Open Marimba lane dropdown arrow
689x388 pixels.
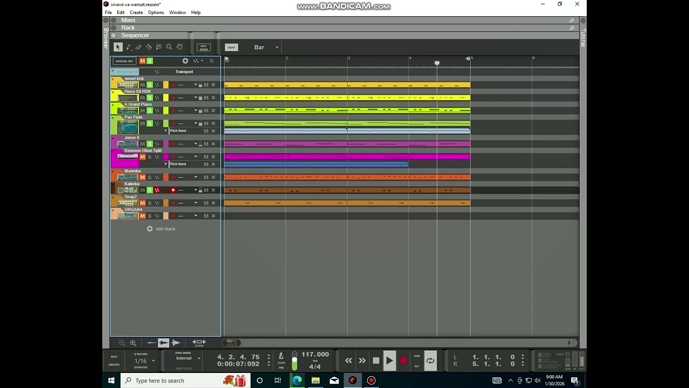pyautogui.click(x=196, y=177)
